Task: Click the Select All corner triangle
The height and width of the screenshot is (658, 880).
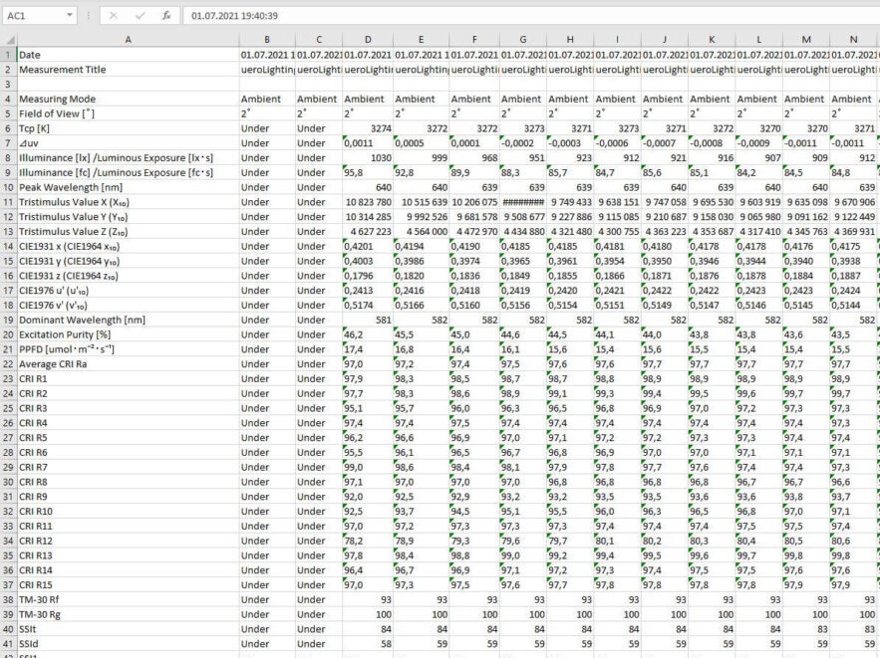Action: click(x=8, y=39)
